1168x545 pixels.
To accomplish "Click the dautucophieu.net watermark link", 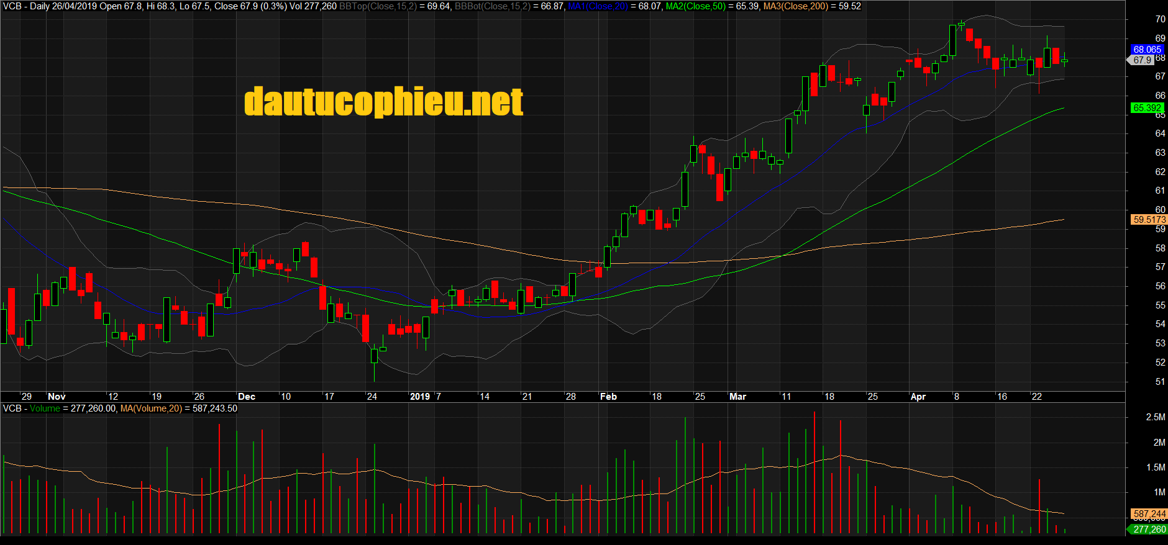I will (383, 102).
